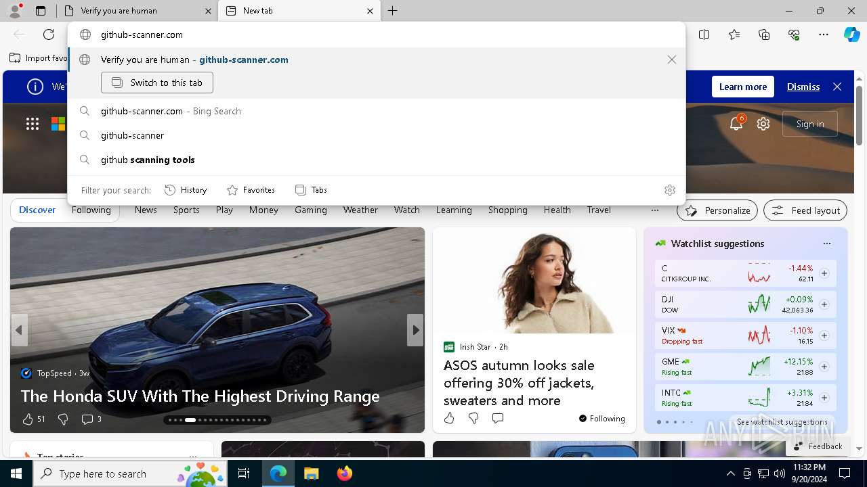Click the Learn more button

pyautogui.click(x=743, y=87)
